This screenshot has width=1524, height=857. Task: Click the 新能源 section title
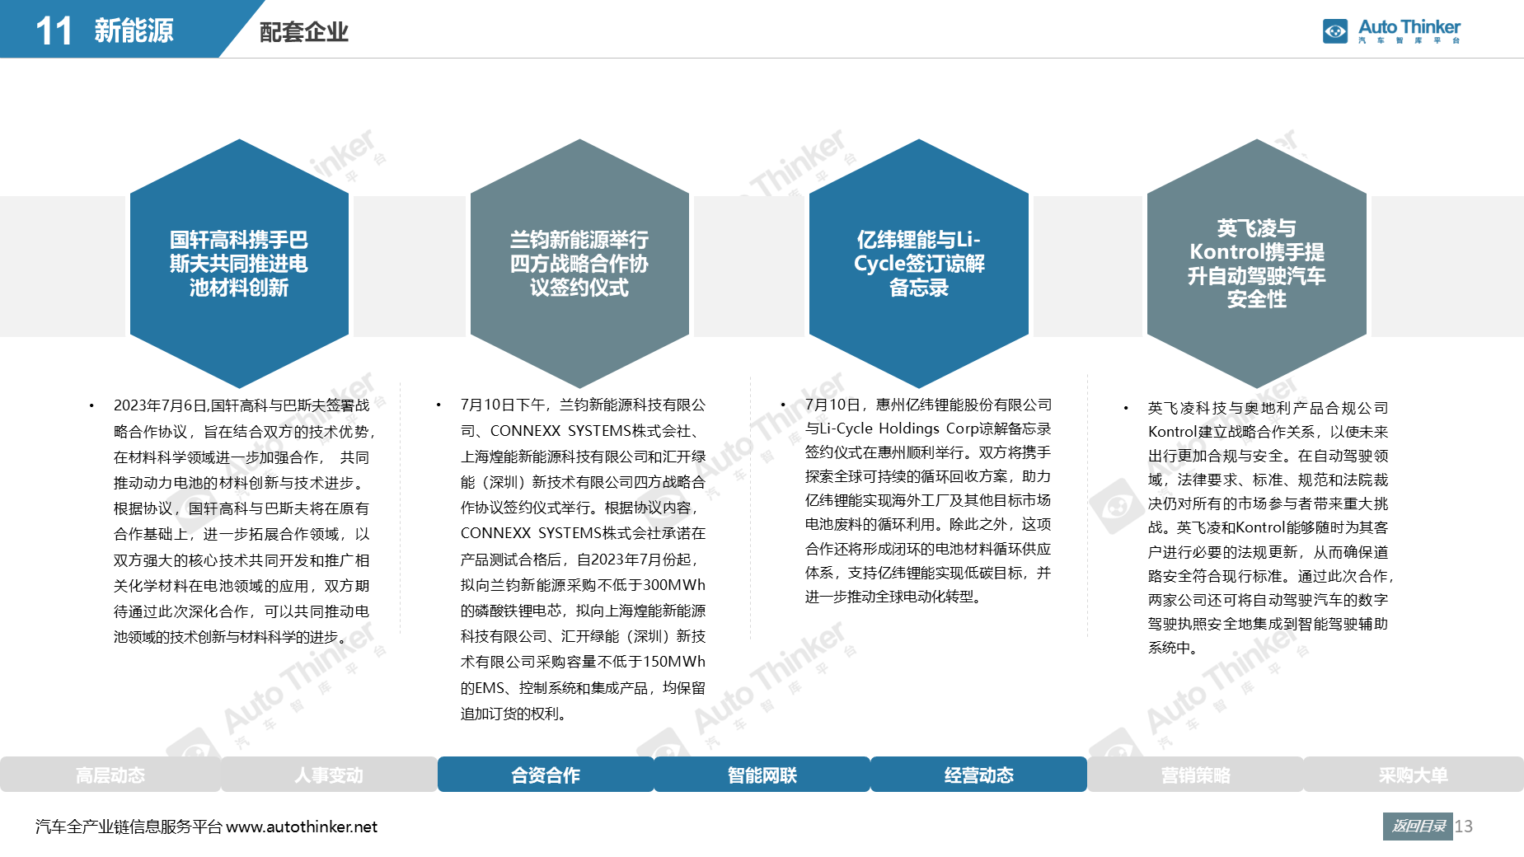coord(134,30)
